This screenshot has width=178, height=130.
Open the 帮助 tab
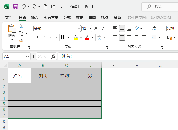pyautogui.click(x=117, y=18)
